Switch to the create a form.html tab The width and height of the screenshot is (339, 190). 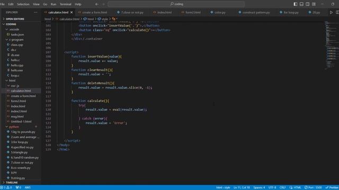[94, 13]
